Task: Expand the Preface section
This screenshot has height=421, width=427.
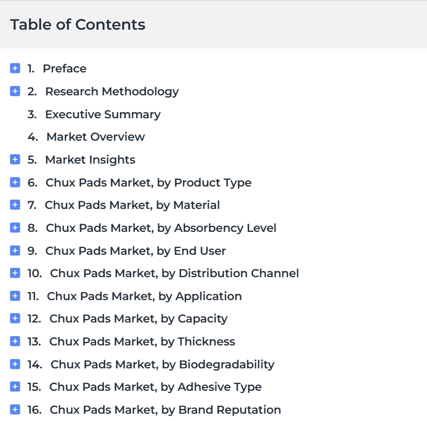Action: [x=15, y=68]
